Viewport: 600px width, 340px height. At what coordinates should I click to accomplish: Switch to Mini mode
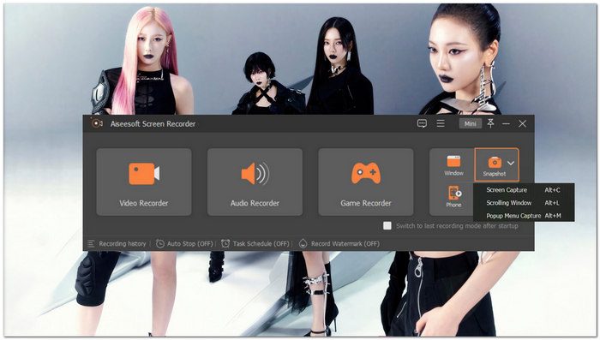click(x=471, y=123)
